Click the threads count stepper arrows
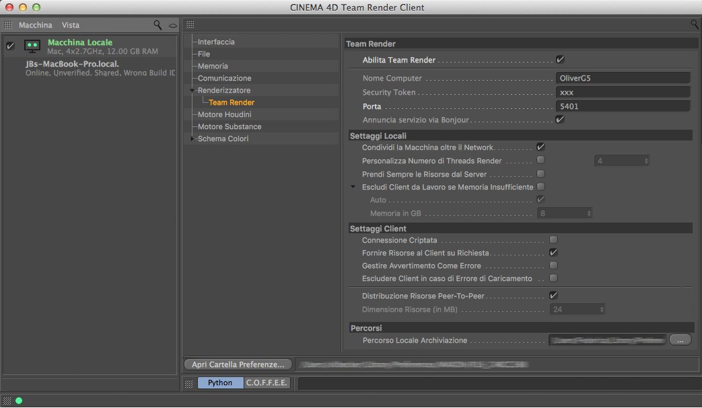This screenshot has height=408, width=702. click(x=646, y=161)
